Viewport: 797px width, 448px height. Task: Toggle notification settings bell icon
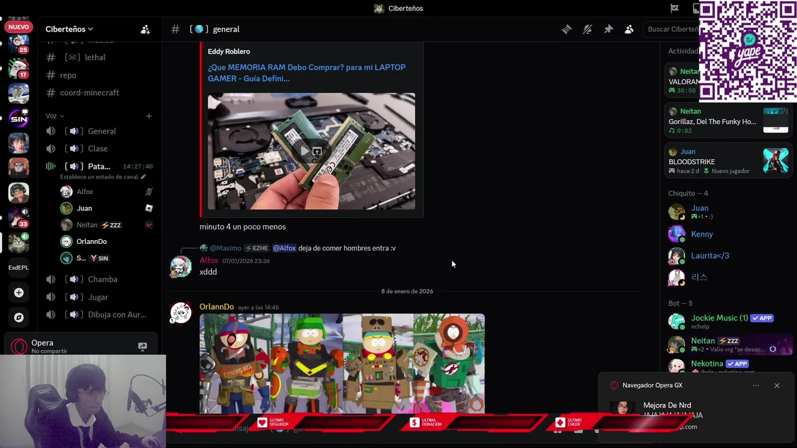pyautogui.click(x=587, y=29)
